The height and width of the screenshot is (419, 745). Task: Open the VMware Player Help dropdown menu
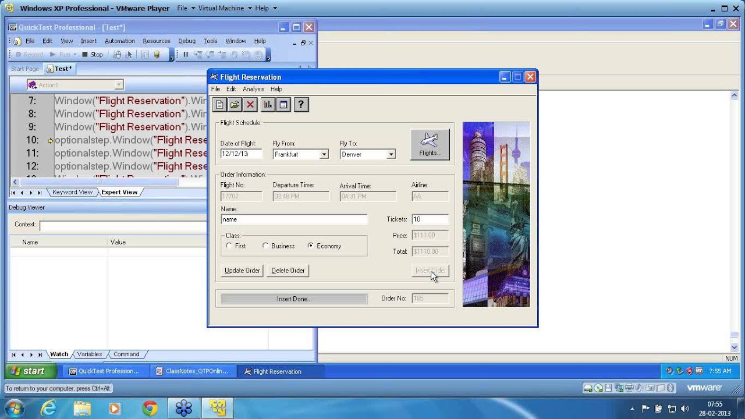pyautogui.click(x=265, y=8)
